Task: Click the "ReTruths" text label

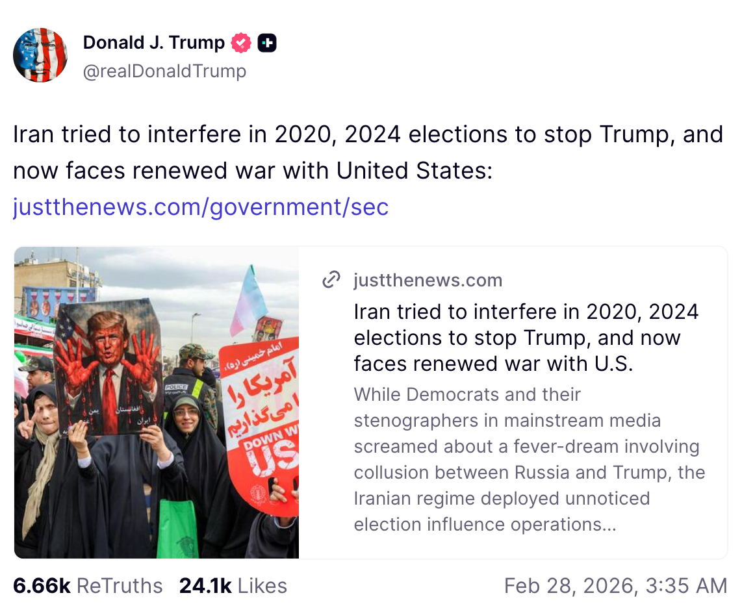Action: 120,585
